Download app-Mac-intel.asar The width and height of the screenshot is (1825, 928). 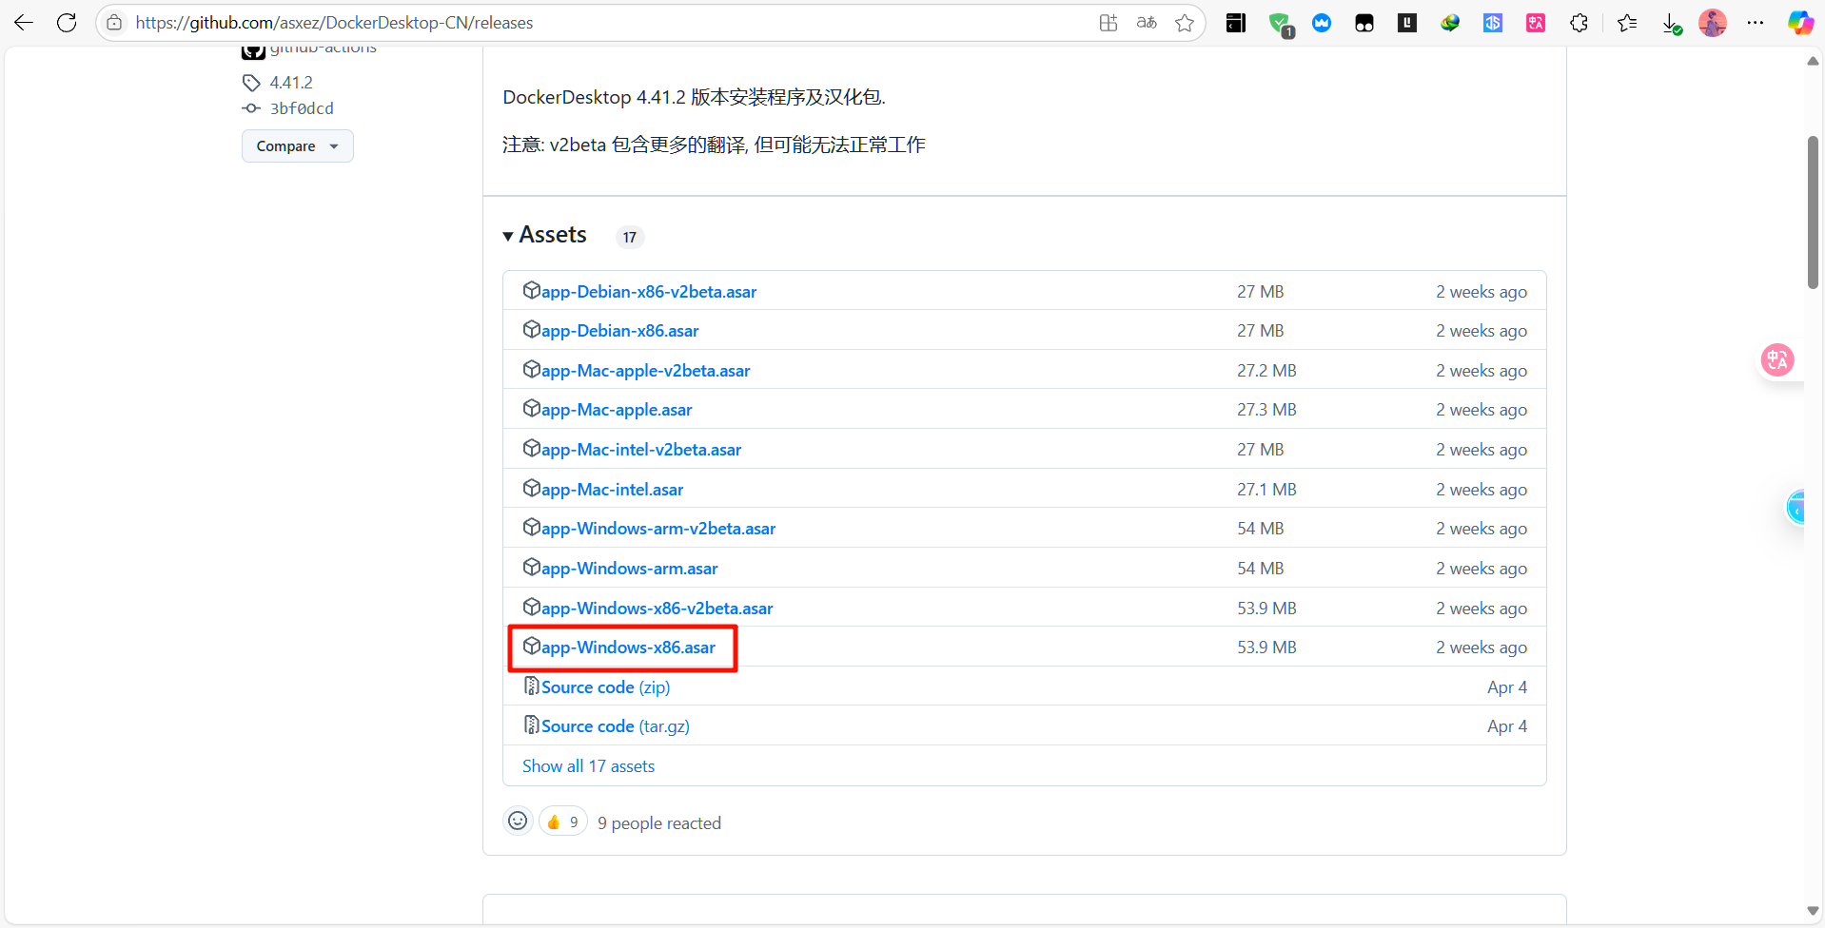tap(612, 489)
